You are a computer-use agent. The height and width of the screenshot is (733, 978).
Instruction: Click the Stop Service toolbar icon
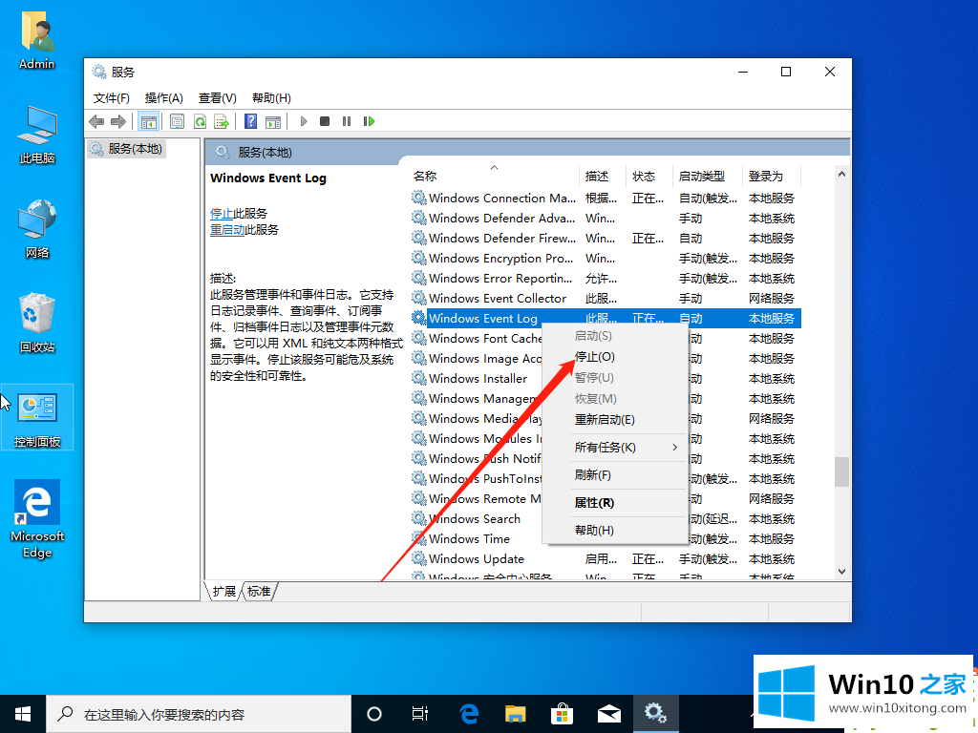coord(325,121)
